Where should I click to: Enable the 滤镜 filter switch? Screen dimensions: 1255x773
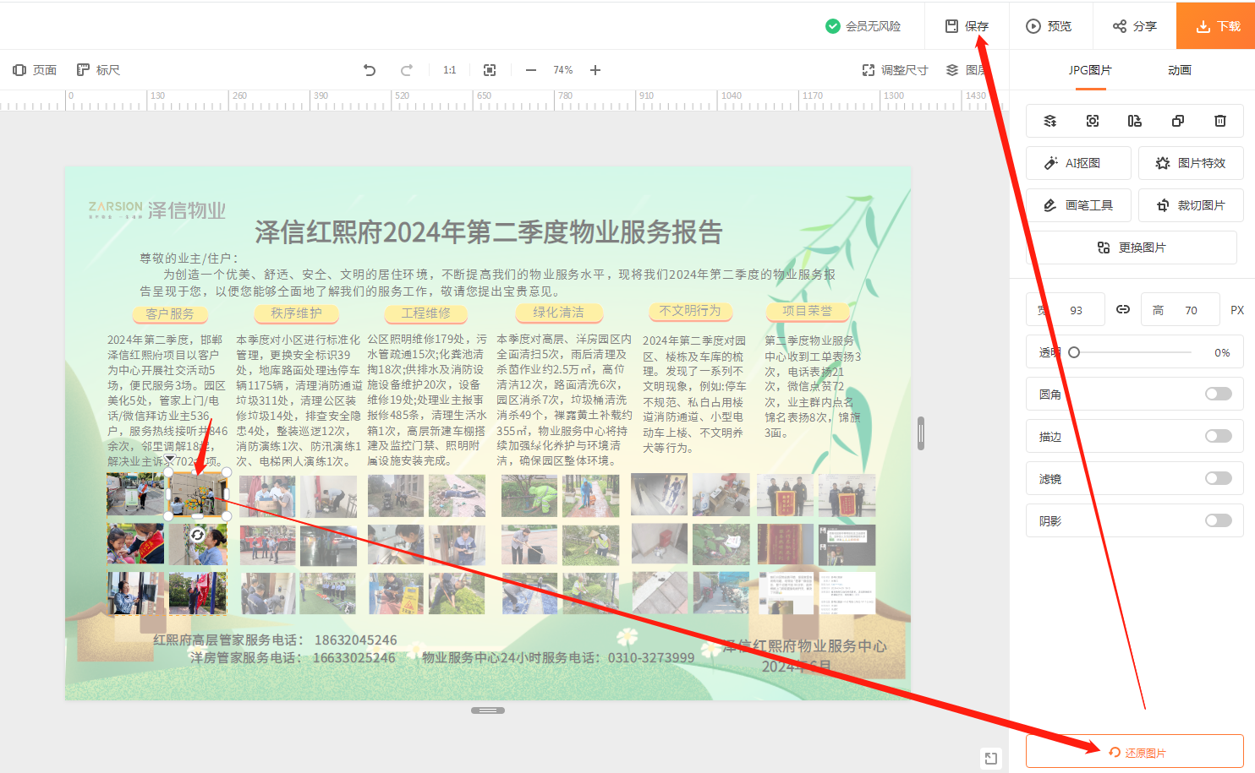click(x=1219, y=478)
